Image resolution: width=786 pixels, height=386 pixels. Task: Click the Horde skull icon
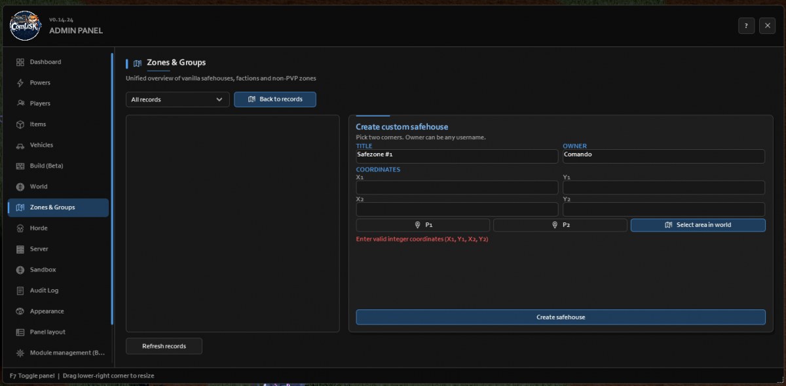tap(20, 228)
